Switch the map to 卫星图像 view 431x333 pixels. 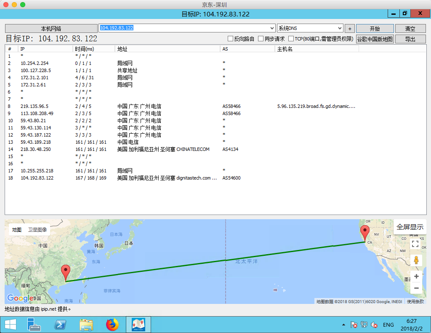[x=37, y=230]
